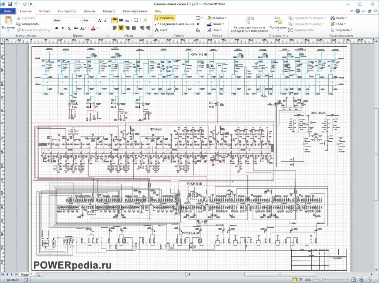Open the Шрифт dialog launcher
The height and width of the screenshot is (283, 379).
108,36
